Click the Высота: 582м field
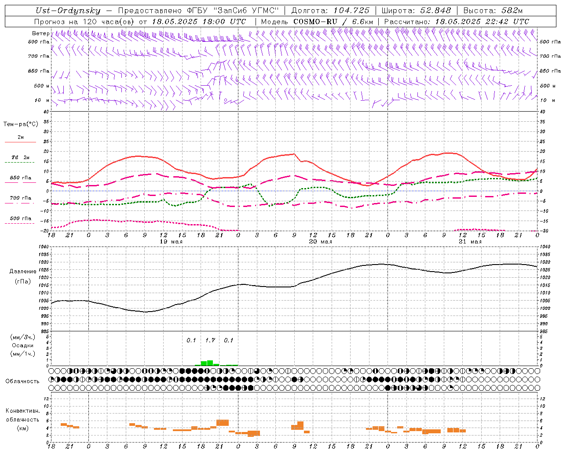Viewport: 563px width, 450px height. click(x=493, y=11)
